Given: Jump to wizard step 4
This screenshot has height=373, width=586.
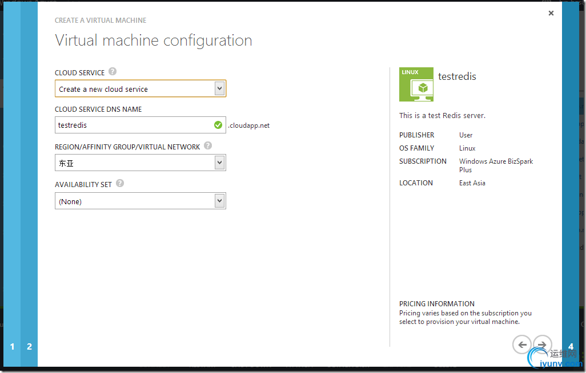Looking at the screenshot, I should pyautogui.click(x=571, y=346).
